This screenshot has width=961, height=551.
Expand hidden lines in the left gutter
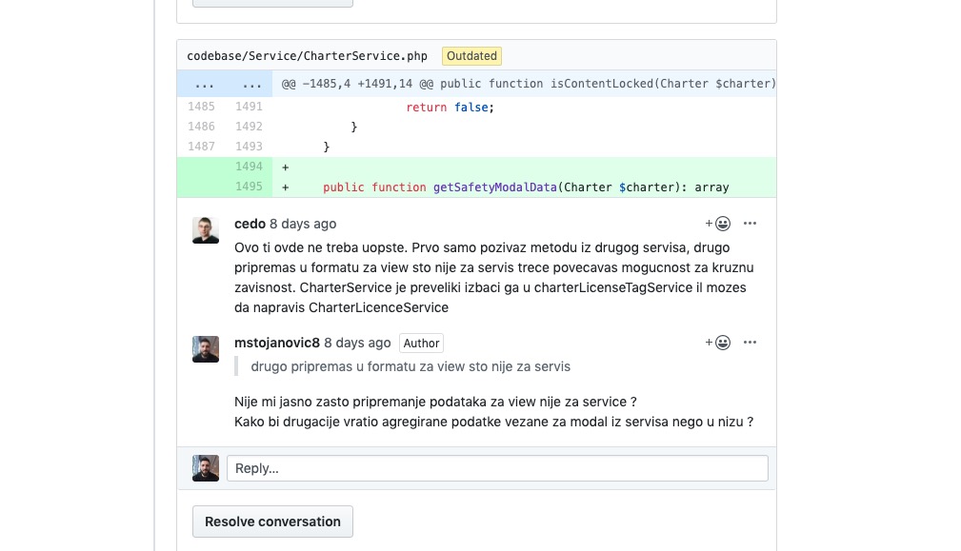click(x=204, y=84)
